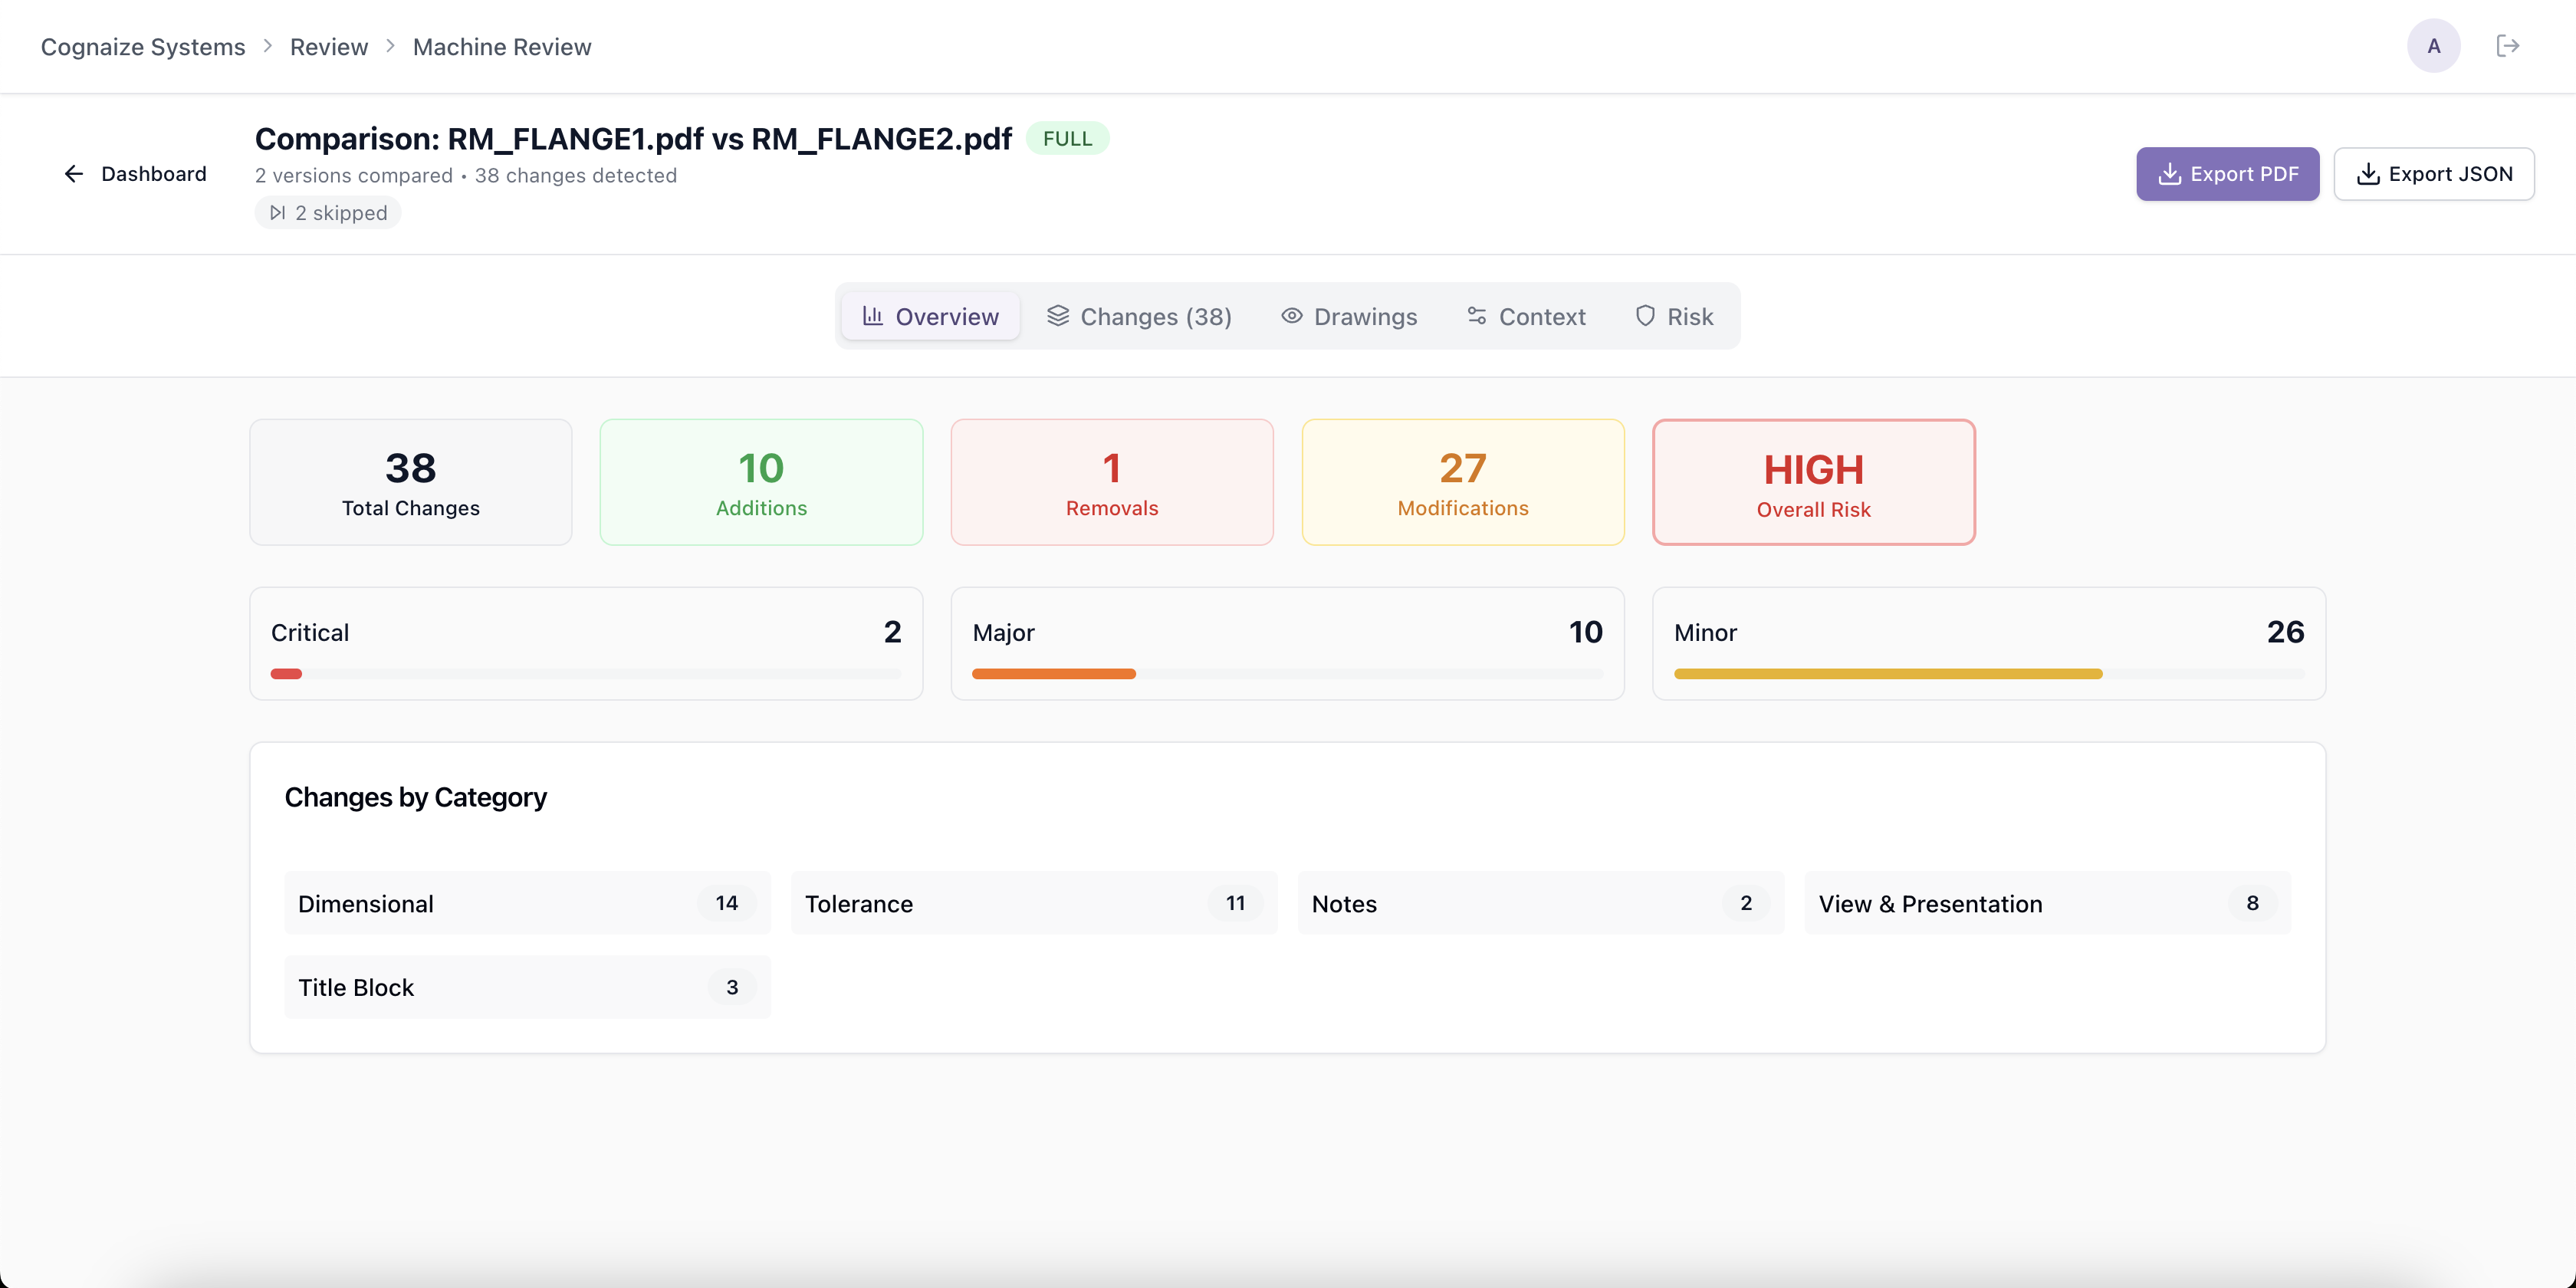Click the back arrow beside Dashboard
Image resolution: width=2576 pixels, height=1288 pixels.
click(x=73, y=174)
